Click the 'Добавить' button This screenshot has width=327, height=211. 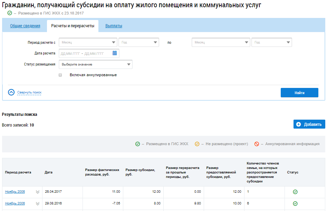tap(309, 124)
